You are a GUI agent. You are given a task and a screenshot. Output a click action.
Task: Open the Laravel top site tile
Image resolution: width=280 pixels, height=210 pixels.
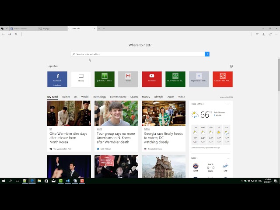click(223, 79)
